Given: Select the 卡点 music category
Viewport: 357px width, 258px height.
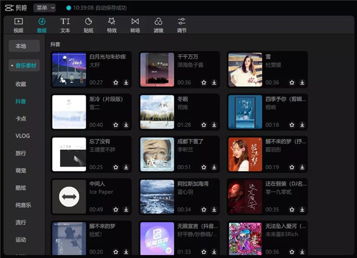Looking at the screenshot, I should click(x=21, y=119).
